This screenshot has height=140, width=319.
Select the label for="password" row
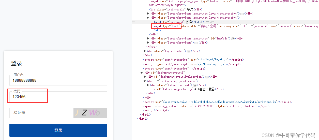tap(225, 22)
